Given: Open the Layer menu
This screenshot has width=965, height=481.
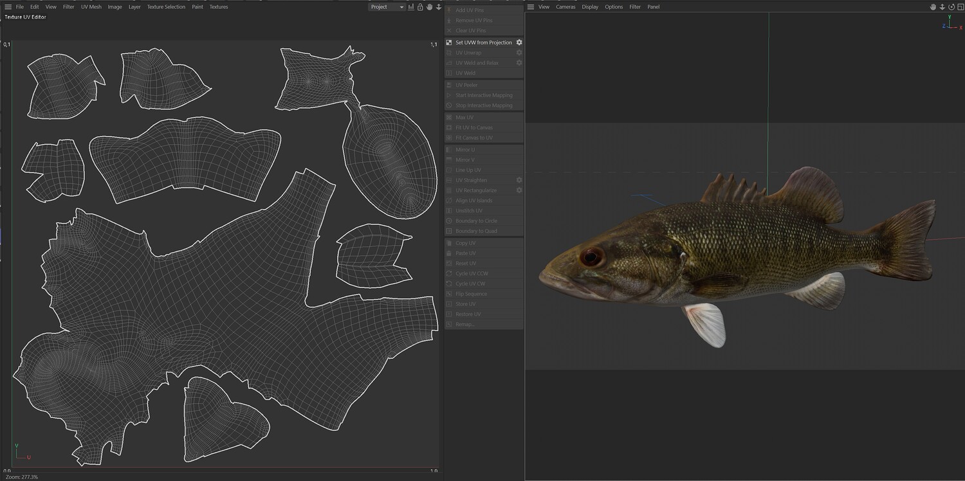Looking at the screenshot, I should (x=134, y=7).
